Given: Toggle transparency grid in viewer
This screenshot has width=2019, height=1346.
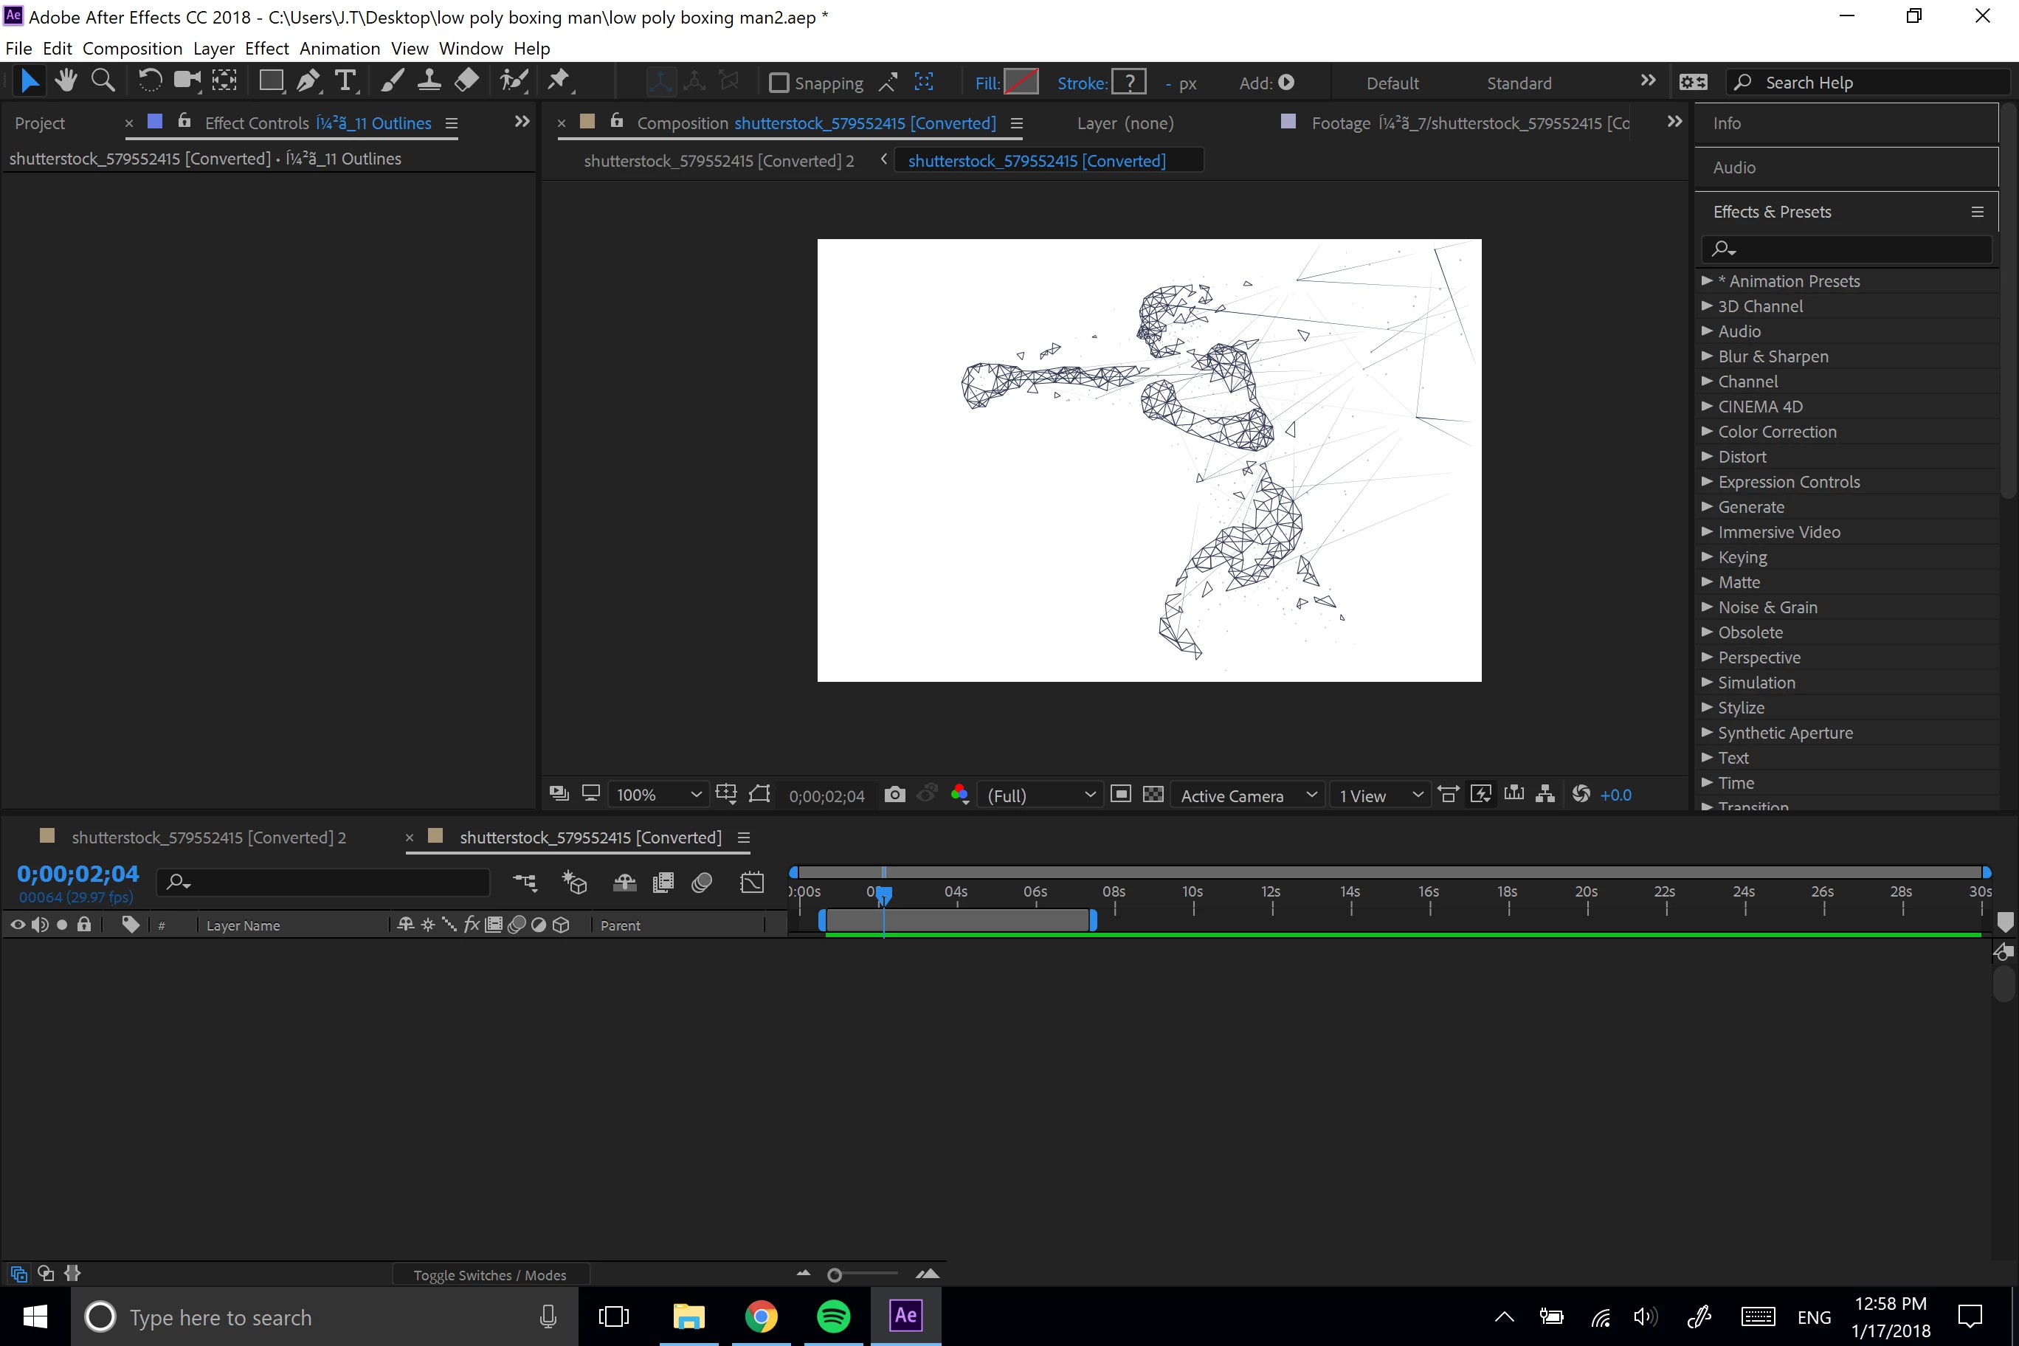Looking at the screenshot, I should (x=1153, y=794).
